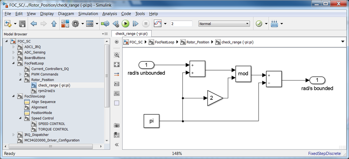
Task: Click the Fit to View icon
Action: pyautogui.click(x=117, y=65)
